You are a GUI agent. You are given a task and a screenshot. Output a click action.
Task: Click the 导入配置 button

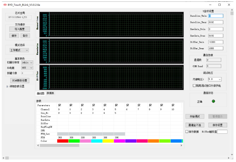coord(19,29)
